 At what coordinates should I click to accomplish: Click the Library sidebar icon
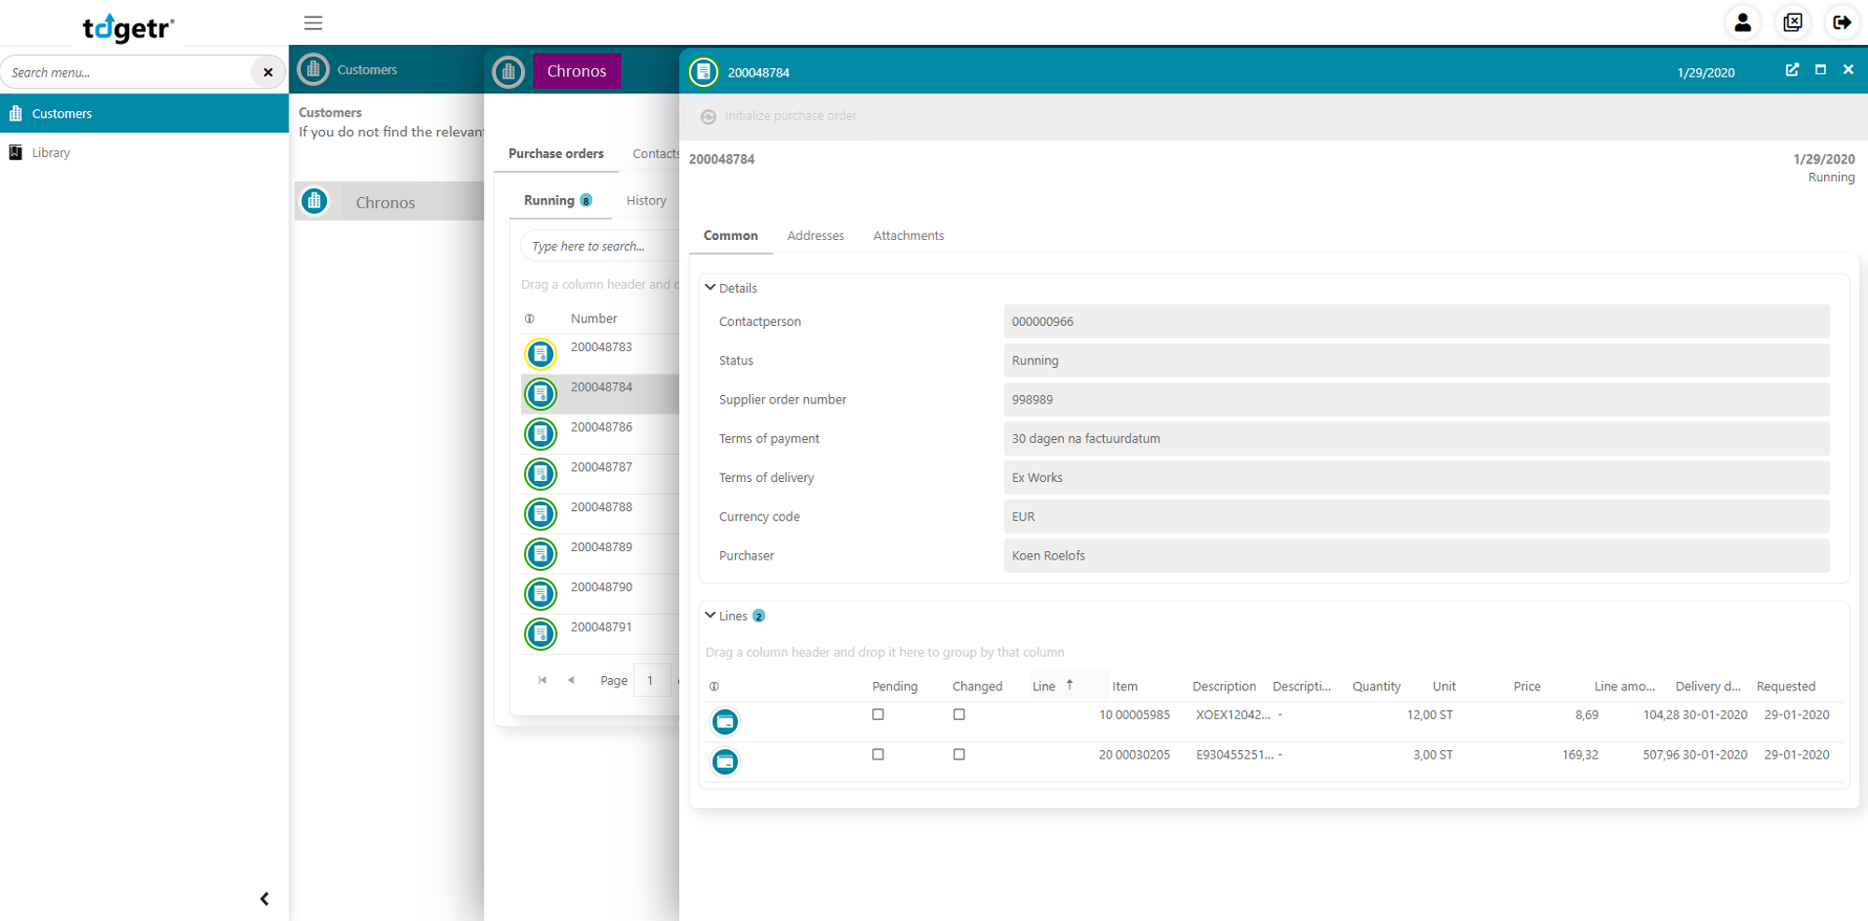tap(16, 152)
